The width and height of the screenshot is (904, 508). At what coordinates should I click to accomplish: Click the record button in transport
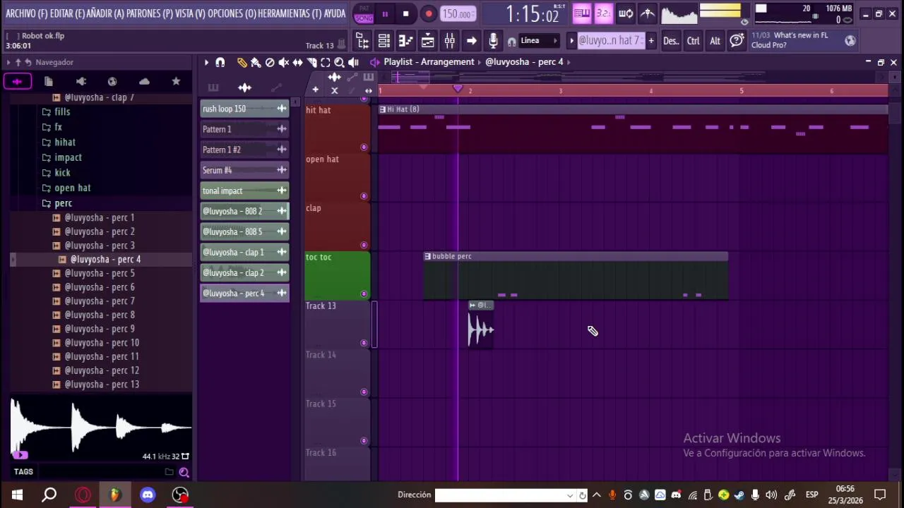429,13
